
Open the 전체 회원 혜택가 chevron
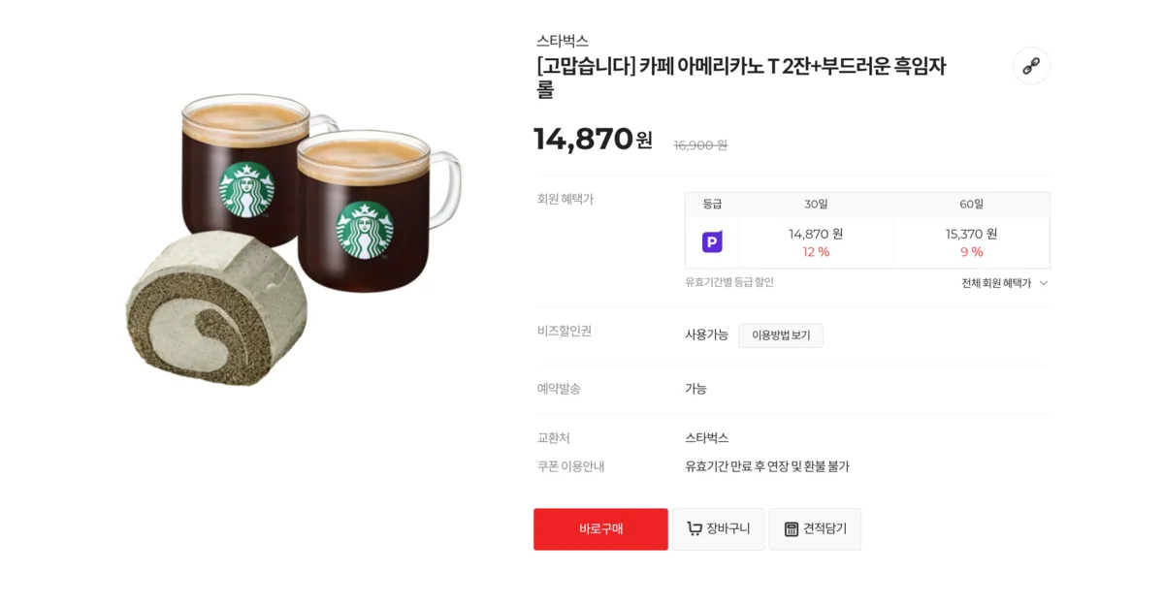tap(1042, 283)
